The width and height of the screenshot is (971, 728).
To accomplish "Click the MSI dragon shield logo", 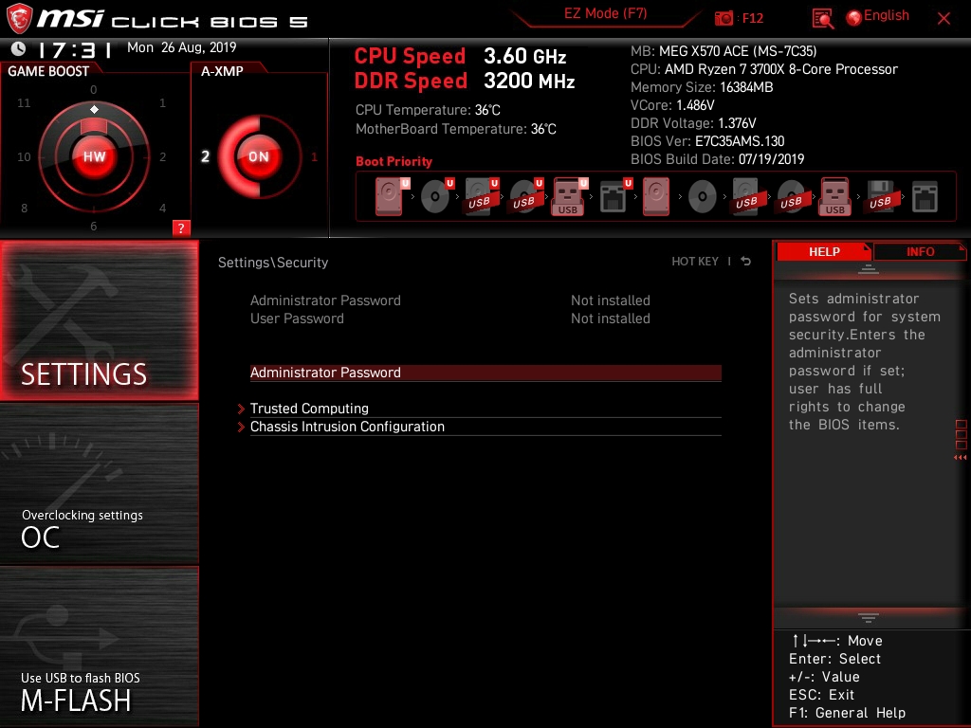I will tap(19, 18).
